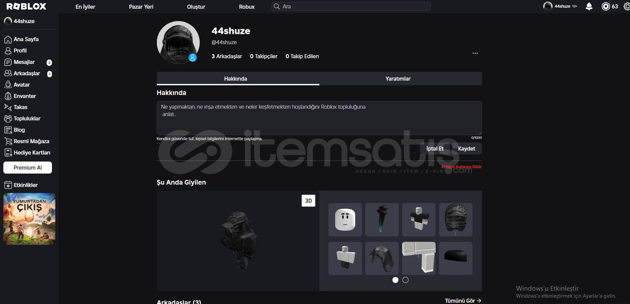Click the Roblox logo
The height and width of the screenshot is (304, 630).
[x=26, y=6]
